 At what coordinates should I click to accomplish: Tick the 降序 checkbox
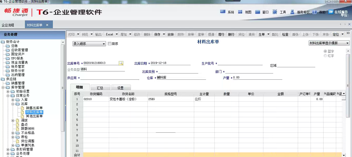[x=109, y=44]
